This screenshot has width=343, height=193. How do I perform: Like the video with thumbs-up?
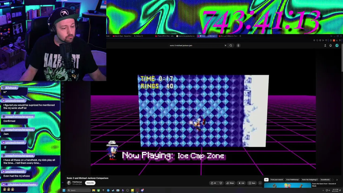click(x=213, y=183)
